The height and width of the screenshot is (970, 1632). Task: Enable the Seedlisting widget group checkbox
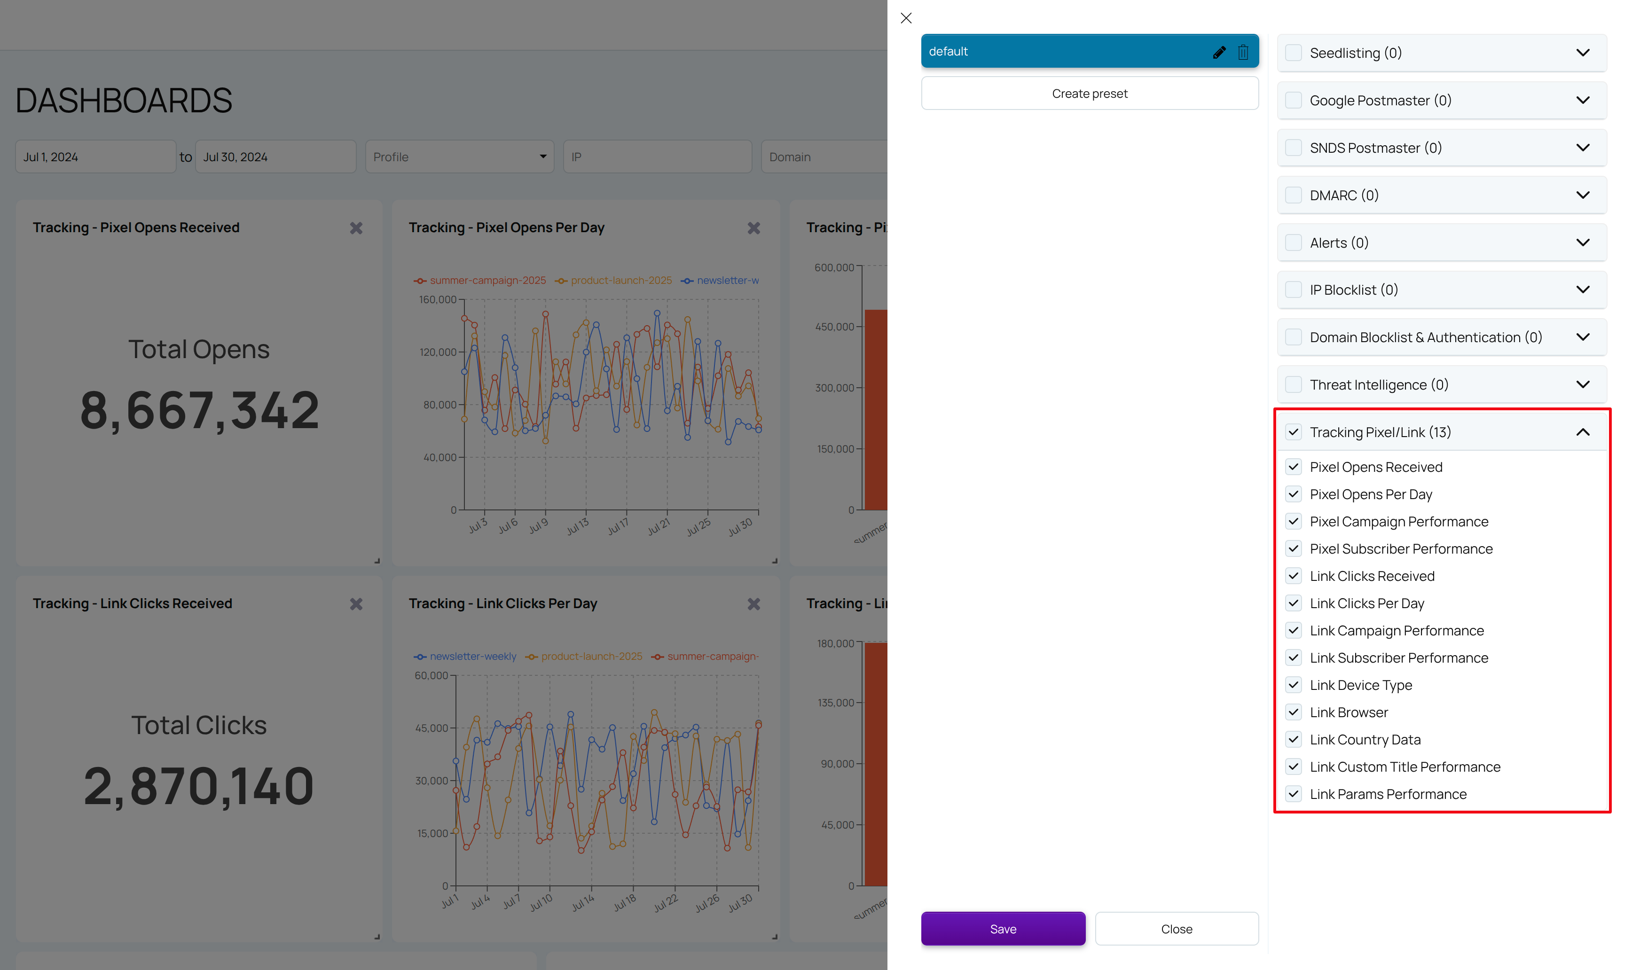click(1294, 52)
